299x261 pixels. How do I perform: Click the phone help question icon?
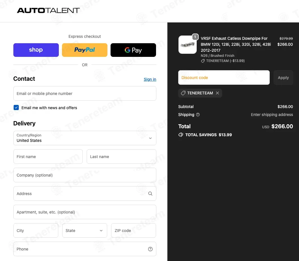click(x=150, y=249)
